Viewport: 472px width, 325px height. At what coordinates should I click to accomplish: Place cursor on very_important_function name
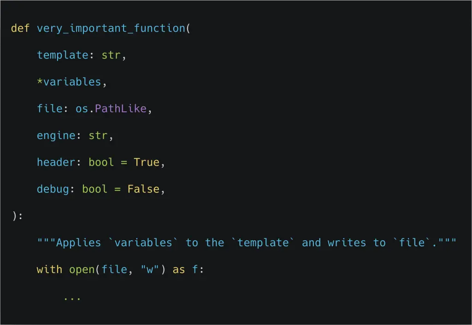pos(111,28)
